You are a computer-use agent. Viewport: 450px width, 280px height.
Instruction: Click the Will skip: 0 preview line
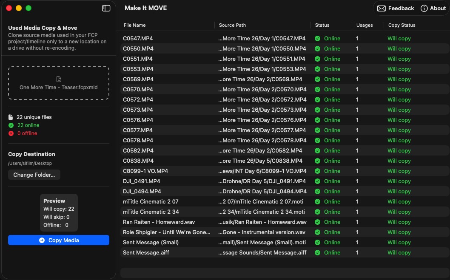point(57,217)
